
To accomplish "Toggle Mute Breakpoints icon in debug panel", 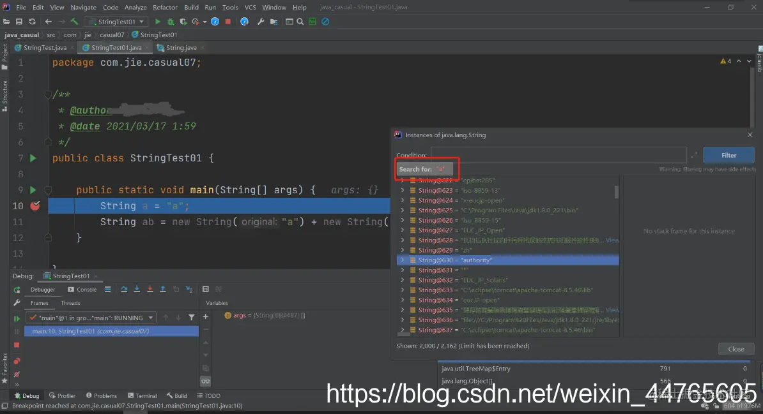I will click(x=17, y=374).
